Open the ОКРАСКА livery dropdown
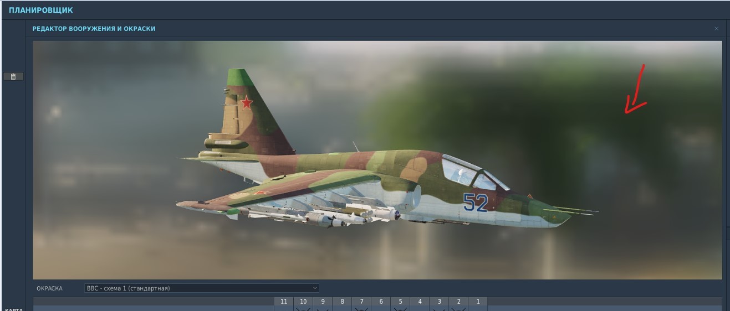 point(202,288)
